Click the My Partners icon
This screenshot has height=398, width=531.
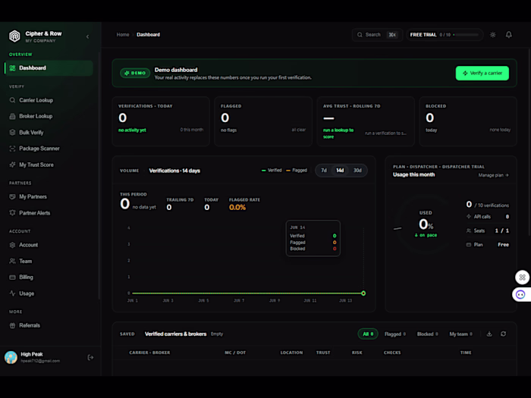[13, 196]
